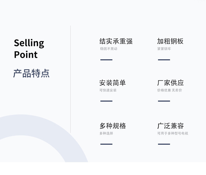Click the blue bar under 安装简单
The width and height of the screenshot is (206, 175).
coord(106,101)
